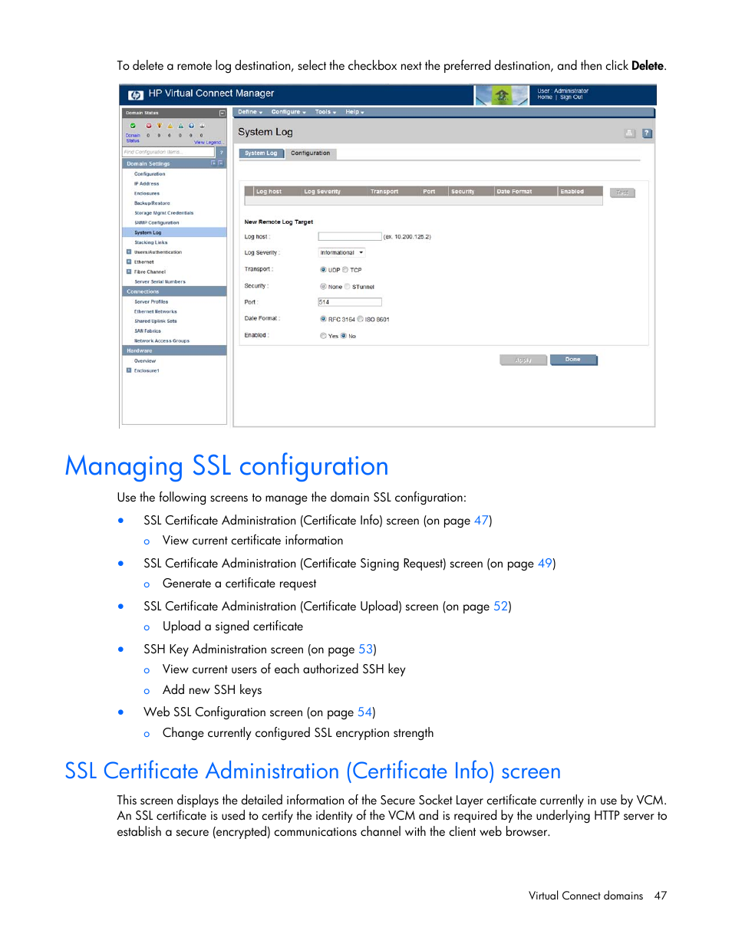Open Configuration under Domain Settings
This screenshot has width=732, height=947.
[x=150, y=174]
